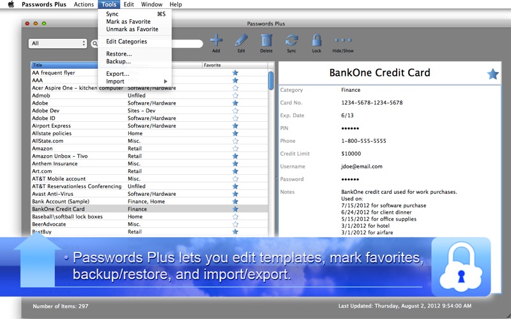Screen dimensions: 511x319
Task: Open the Actions menu
Action: [x=84, y=4]
